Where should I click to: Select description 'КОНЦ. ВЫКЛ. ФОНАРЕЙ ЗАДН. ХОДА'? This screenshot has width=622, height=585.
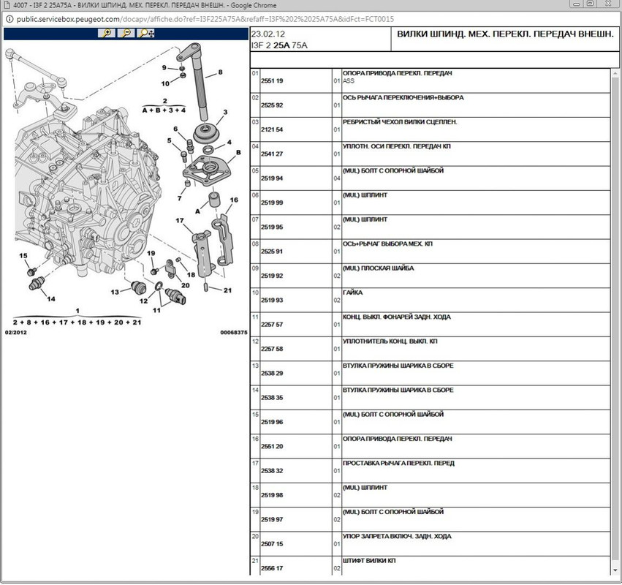[397, 317]
